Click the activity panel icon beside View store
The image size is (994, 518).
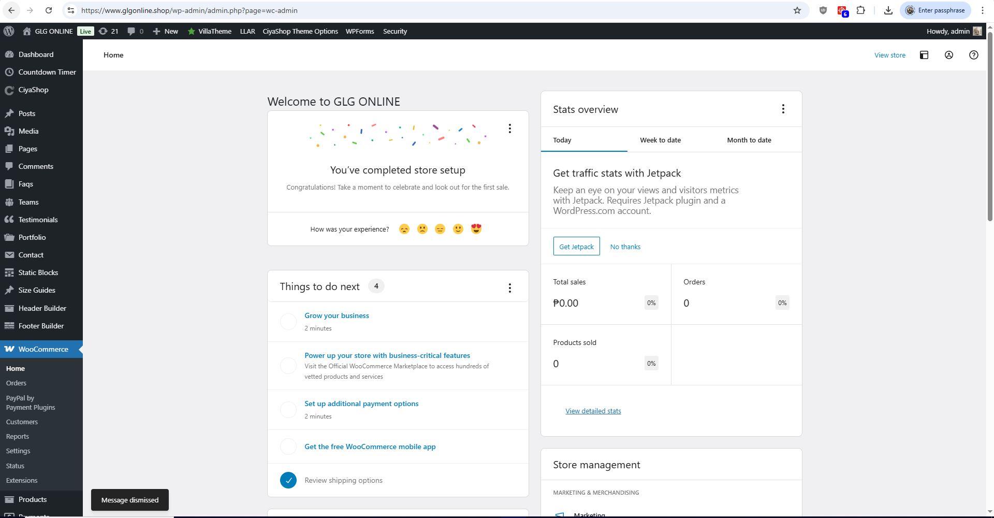click(924, 55)
